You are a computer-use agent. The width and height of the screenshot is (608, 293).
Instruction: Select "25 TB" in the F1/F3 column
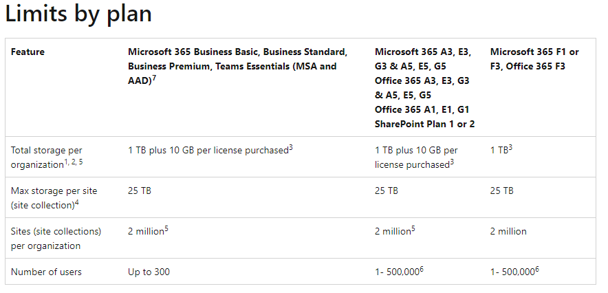pyautogui.click(x=501, y=191)
